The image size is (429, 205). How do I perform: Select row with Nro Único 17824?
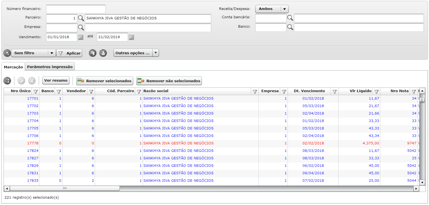pyautogui.click(x=211, y=151)
